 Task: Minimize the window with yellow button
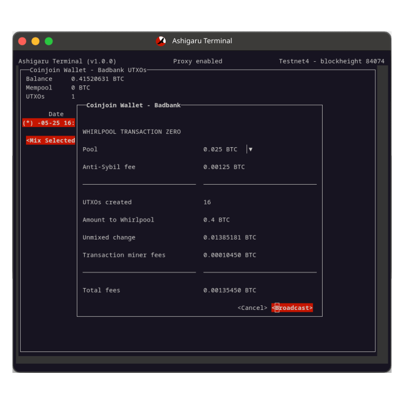[x=36, y=41]
